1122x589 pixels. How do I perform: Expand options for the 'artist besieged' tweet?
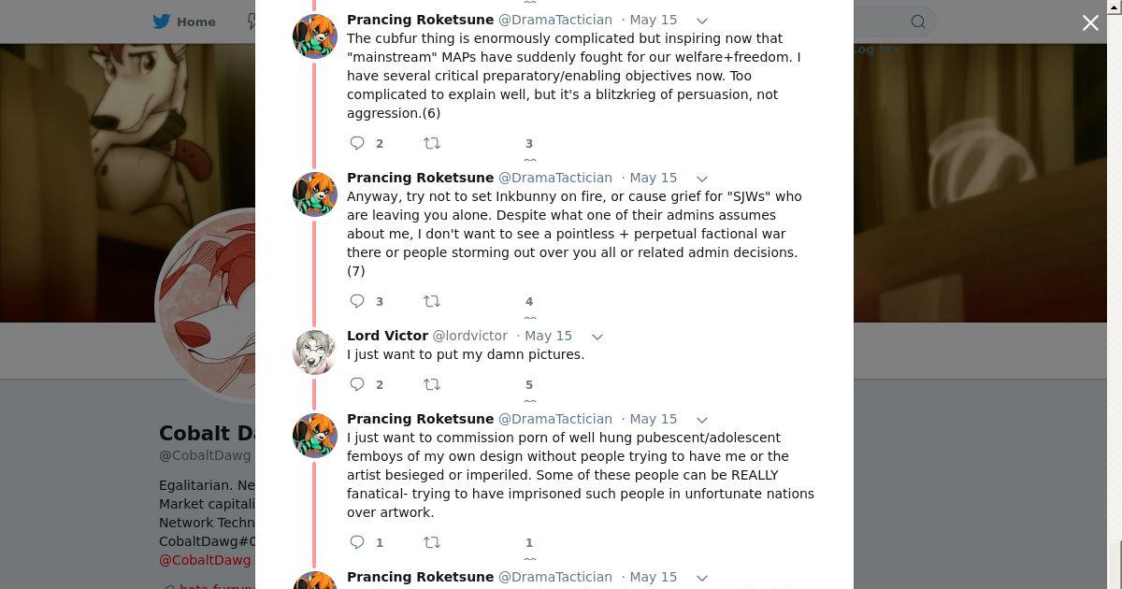[702, 420]
